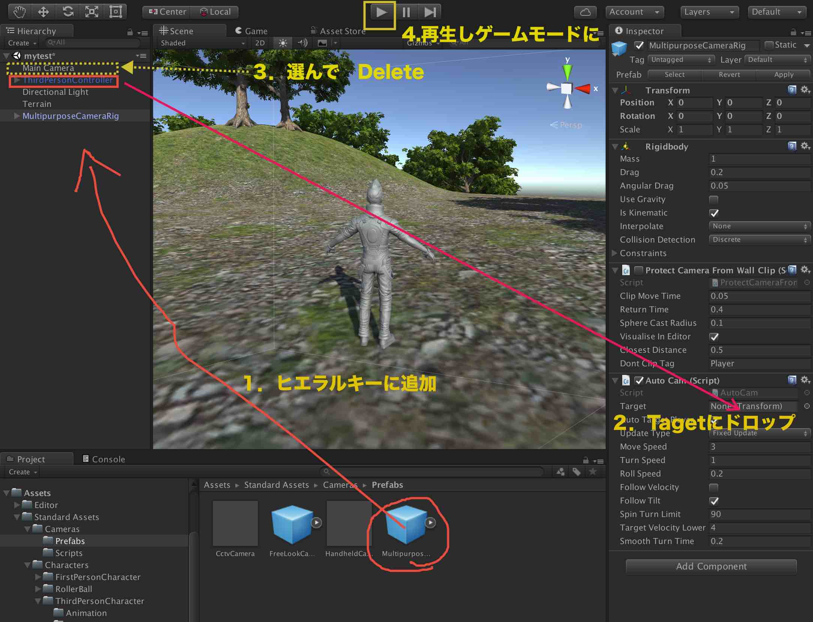Screen dimensions: 813x622
Task: Switch to the Asset Store tab
Action: (x=338, y=31)
